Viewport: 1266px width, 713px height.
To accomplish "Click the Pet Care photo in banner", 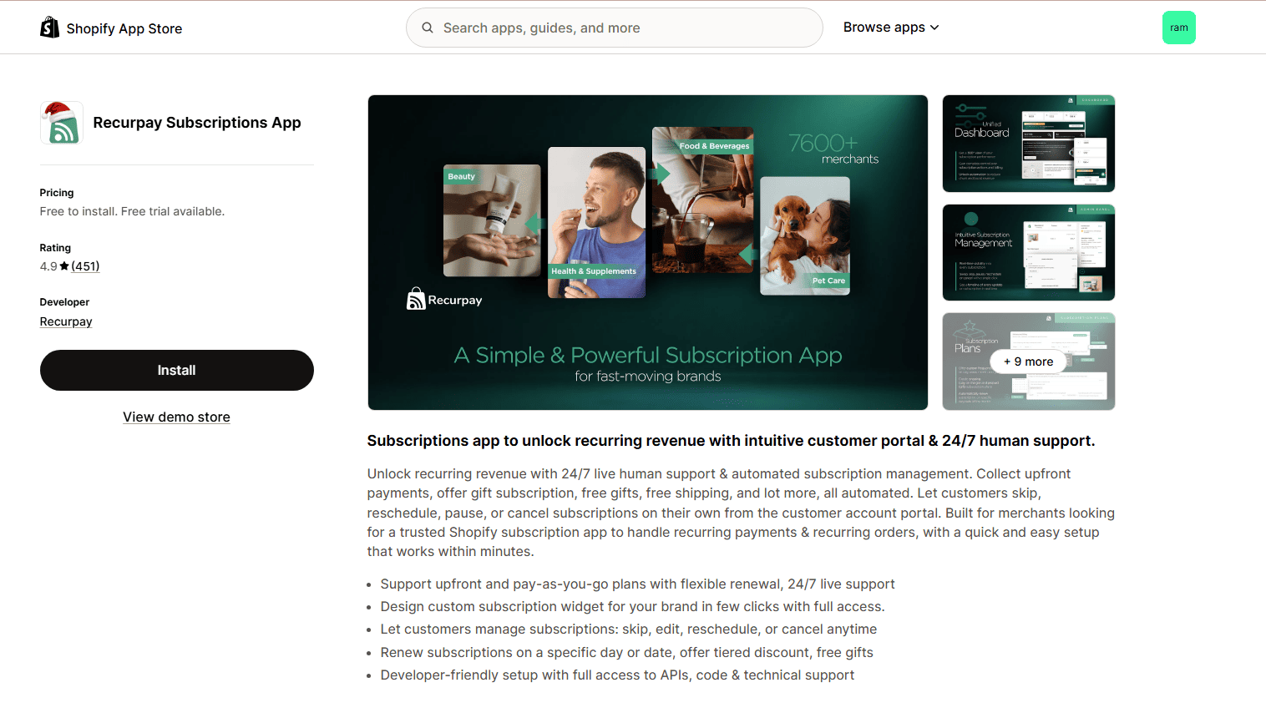I will (805, 235).
